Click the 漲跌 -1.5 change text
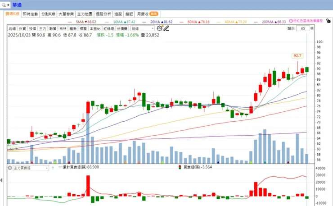 tap(105, 35)
